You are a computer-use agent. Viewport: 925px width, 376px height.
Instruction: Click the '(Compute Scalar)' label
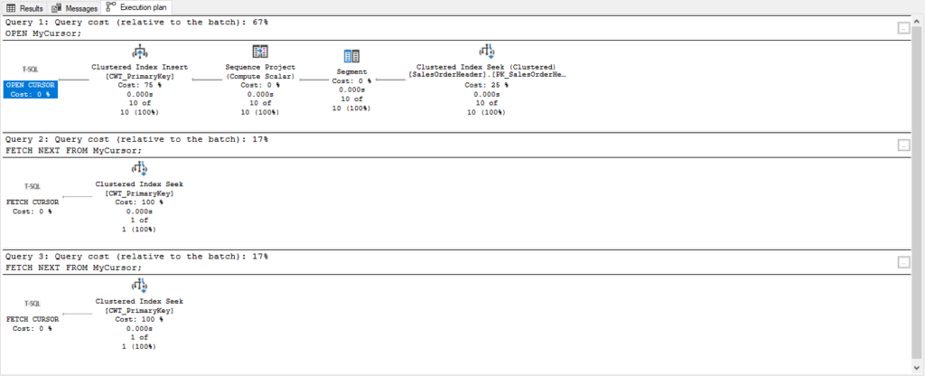[260, 76]
